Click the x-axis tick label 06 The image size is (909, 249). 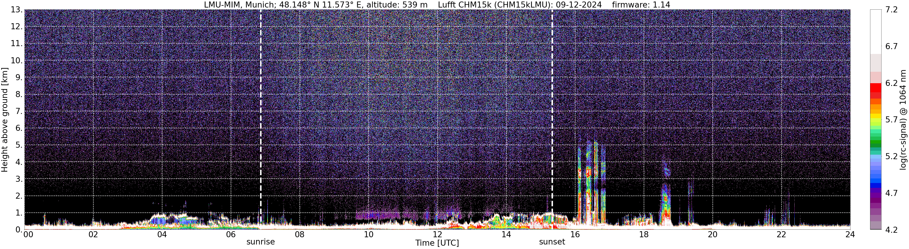pyautogui.click(x=231, y=235)
